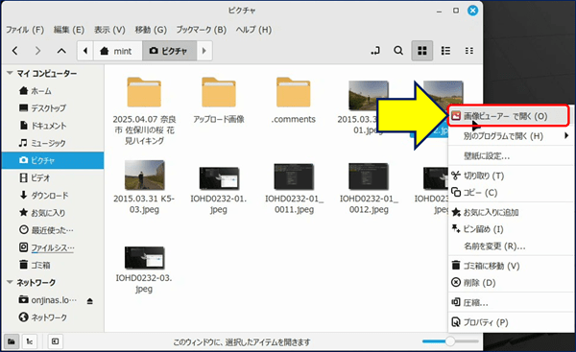The width and height of the screenshot is (576, 352).
Task: Choose コピー (C) from context menu
Action: coord(511,193)
